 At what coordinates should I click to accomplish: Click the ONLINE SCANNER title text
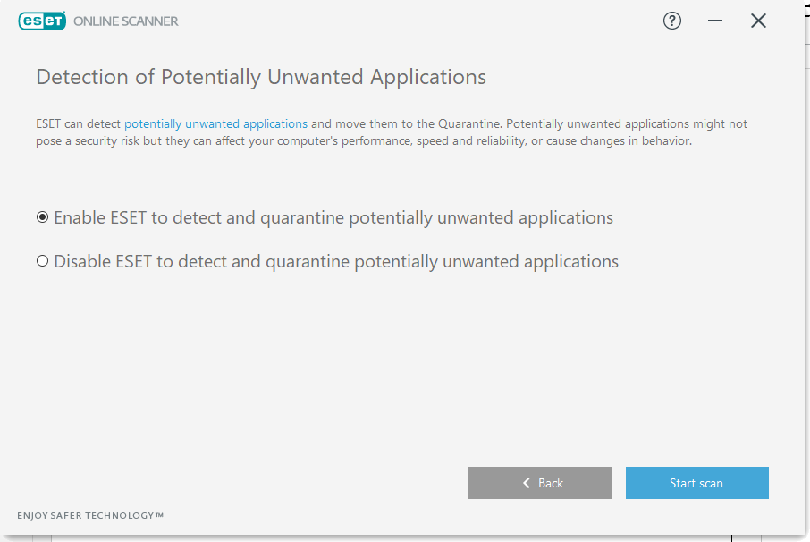tap(126, 21)
